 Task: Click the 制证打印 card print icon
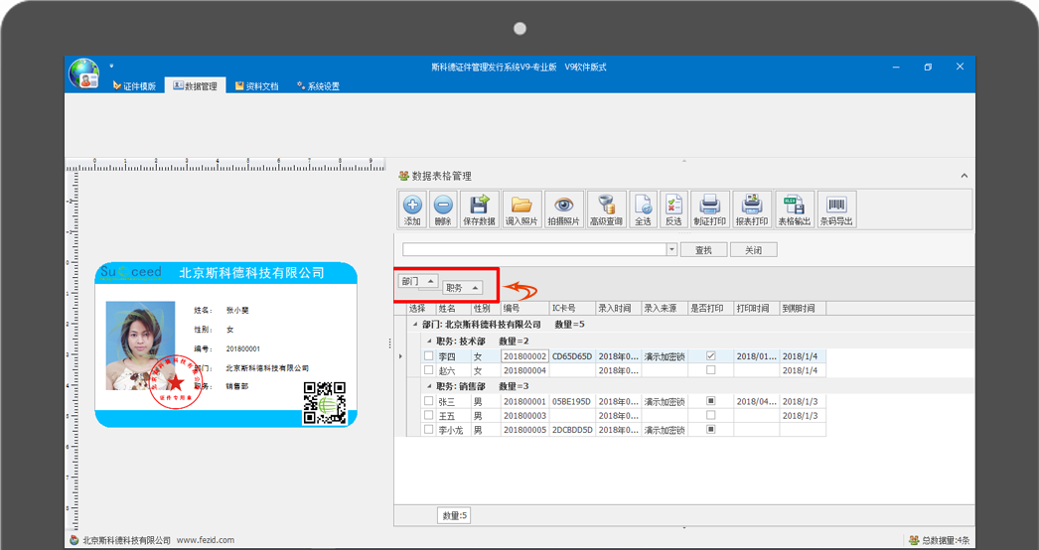[x=709, y=205]
